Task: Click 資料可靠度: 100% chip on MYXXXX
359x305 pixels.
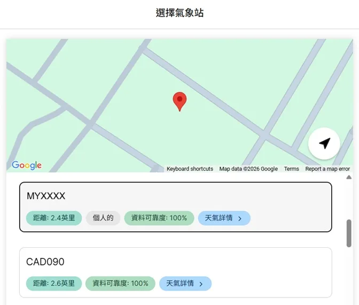Action: (x=159, y=218)
